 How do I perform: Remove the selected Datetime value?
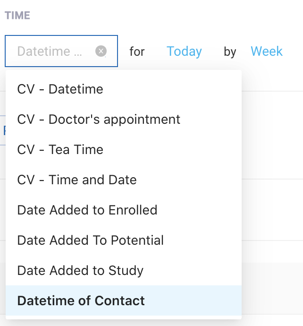(101, 51)
